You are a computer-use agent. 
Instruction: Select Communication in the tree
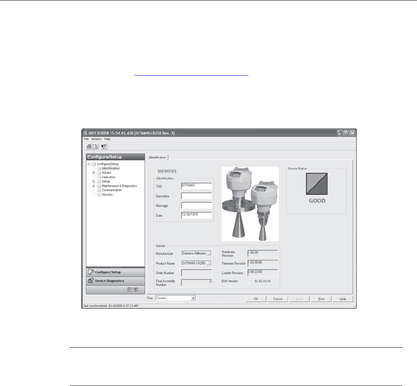(x=112, y=190)
